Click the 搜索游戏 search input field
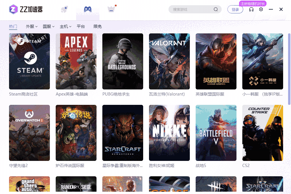291x194 pixels. 191,9
